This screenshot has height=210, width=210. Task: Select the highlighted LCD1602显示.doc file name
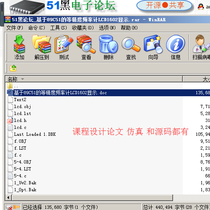point(60,93)
